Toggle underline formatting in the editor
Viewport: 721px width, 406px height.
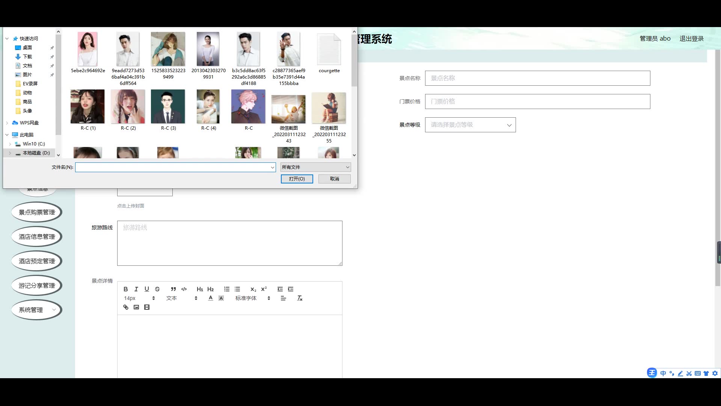[x=147, y=289]
